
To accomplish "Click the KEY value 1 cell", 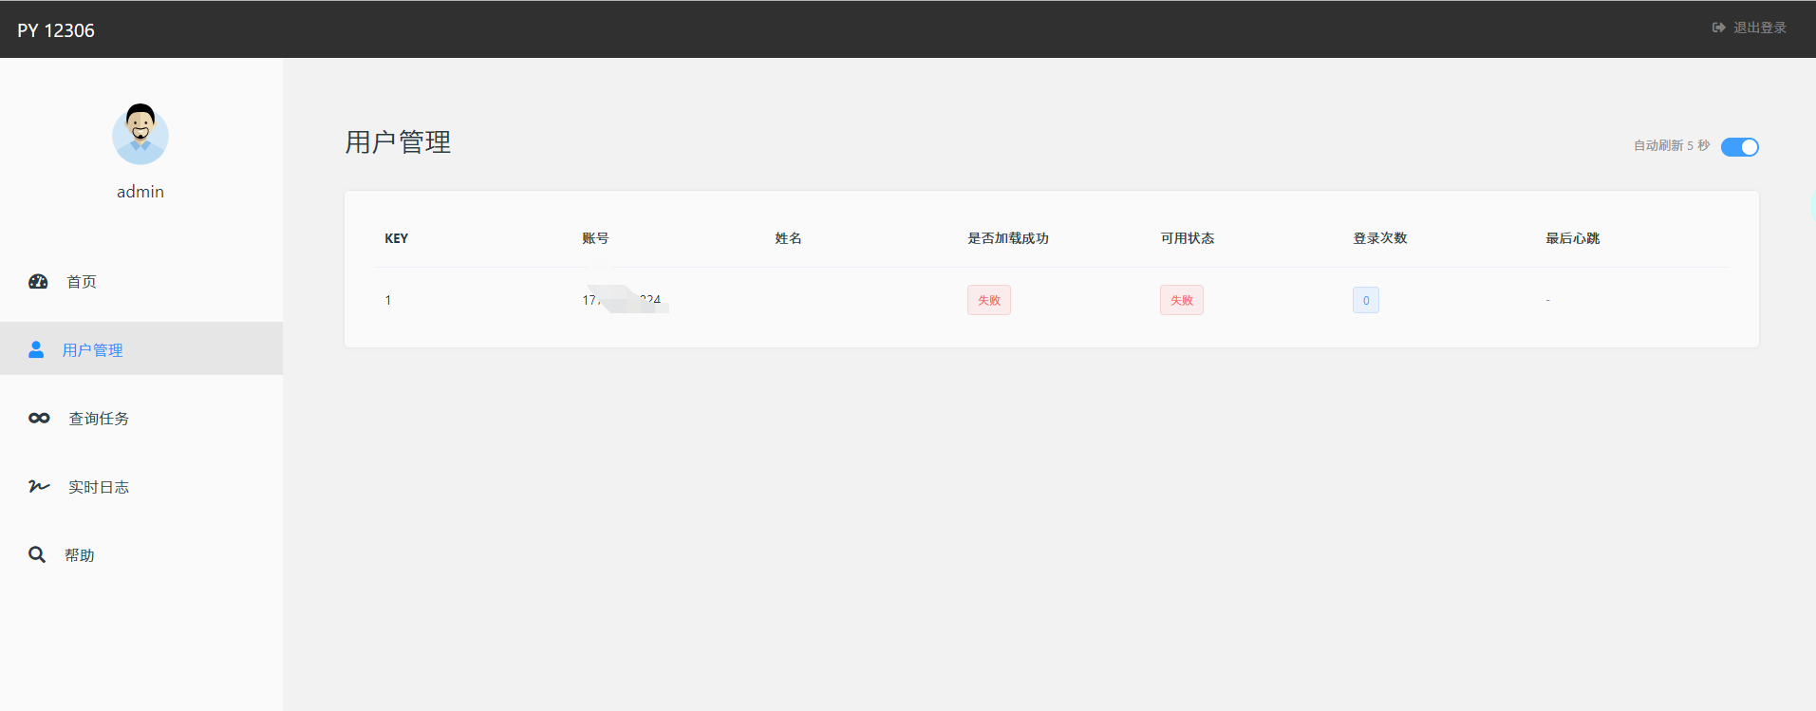I will coord(388,300).
